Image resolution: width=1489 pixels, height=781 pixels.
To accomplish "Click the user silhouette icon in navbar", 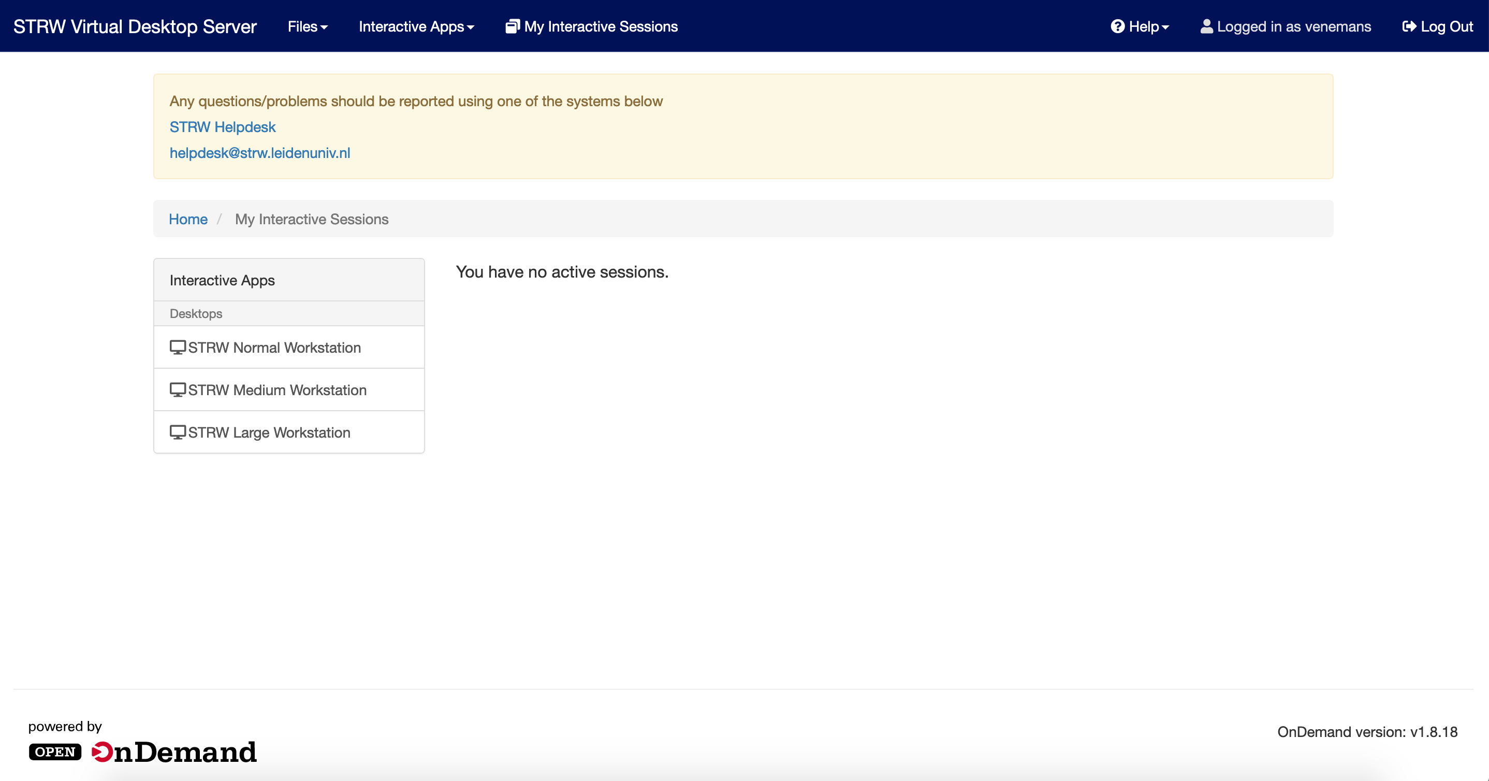I will [1206, 26].
